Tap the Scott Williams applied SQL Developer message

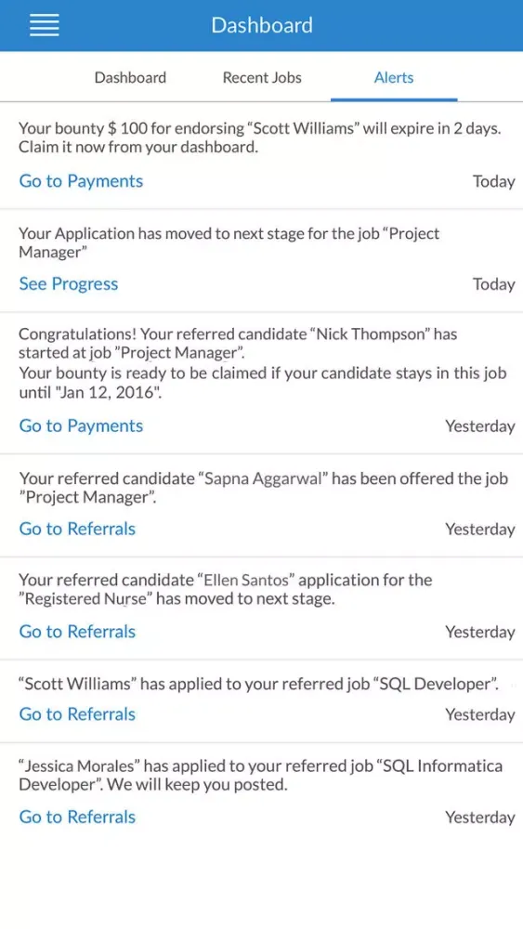(259, 685)
